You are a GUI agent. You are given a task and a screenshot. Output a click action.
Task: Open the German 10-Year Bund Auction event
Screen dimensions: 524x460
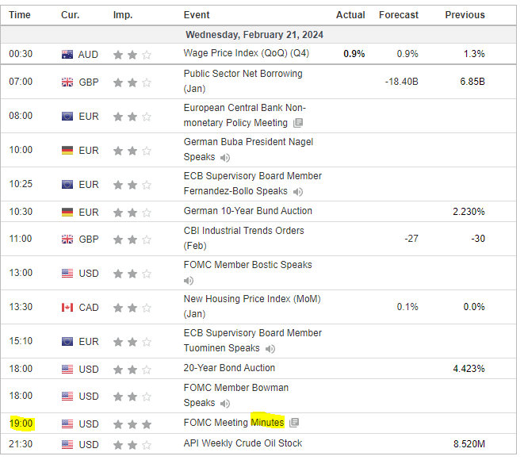[x=247, y=211]
